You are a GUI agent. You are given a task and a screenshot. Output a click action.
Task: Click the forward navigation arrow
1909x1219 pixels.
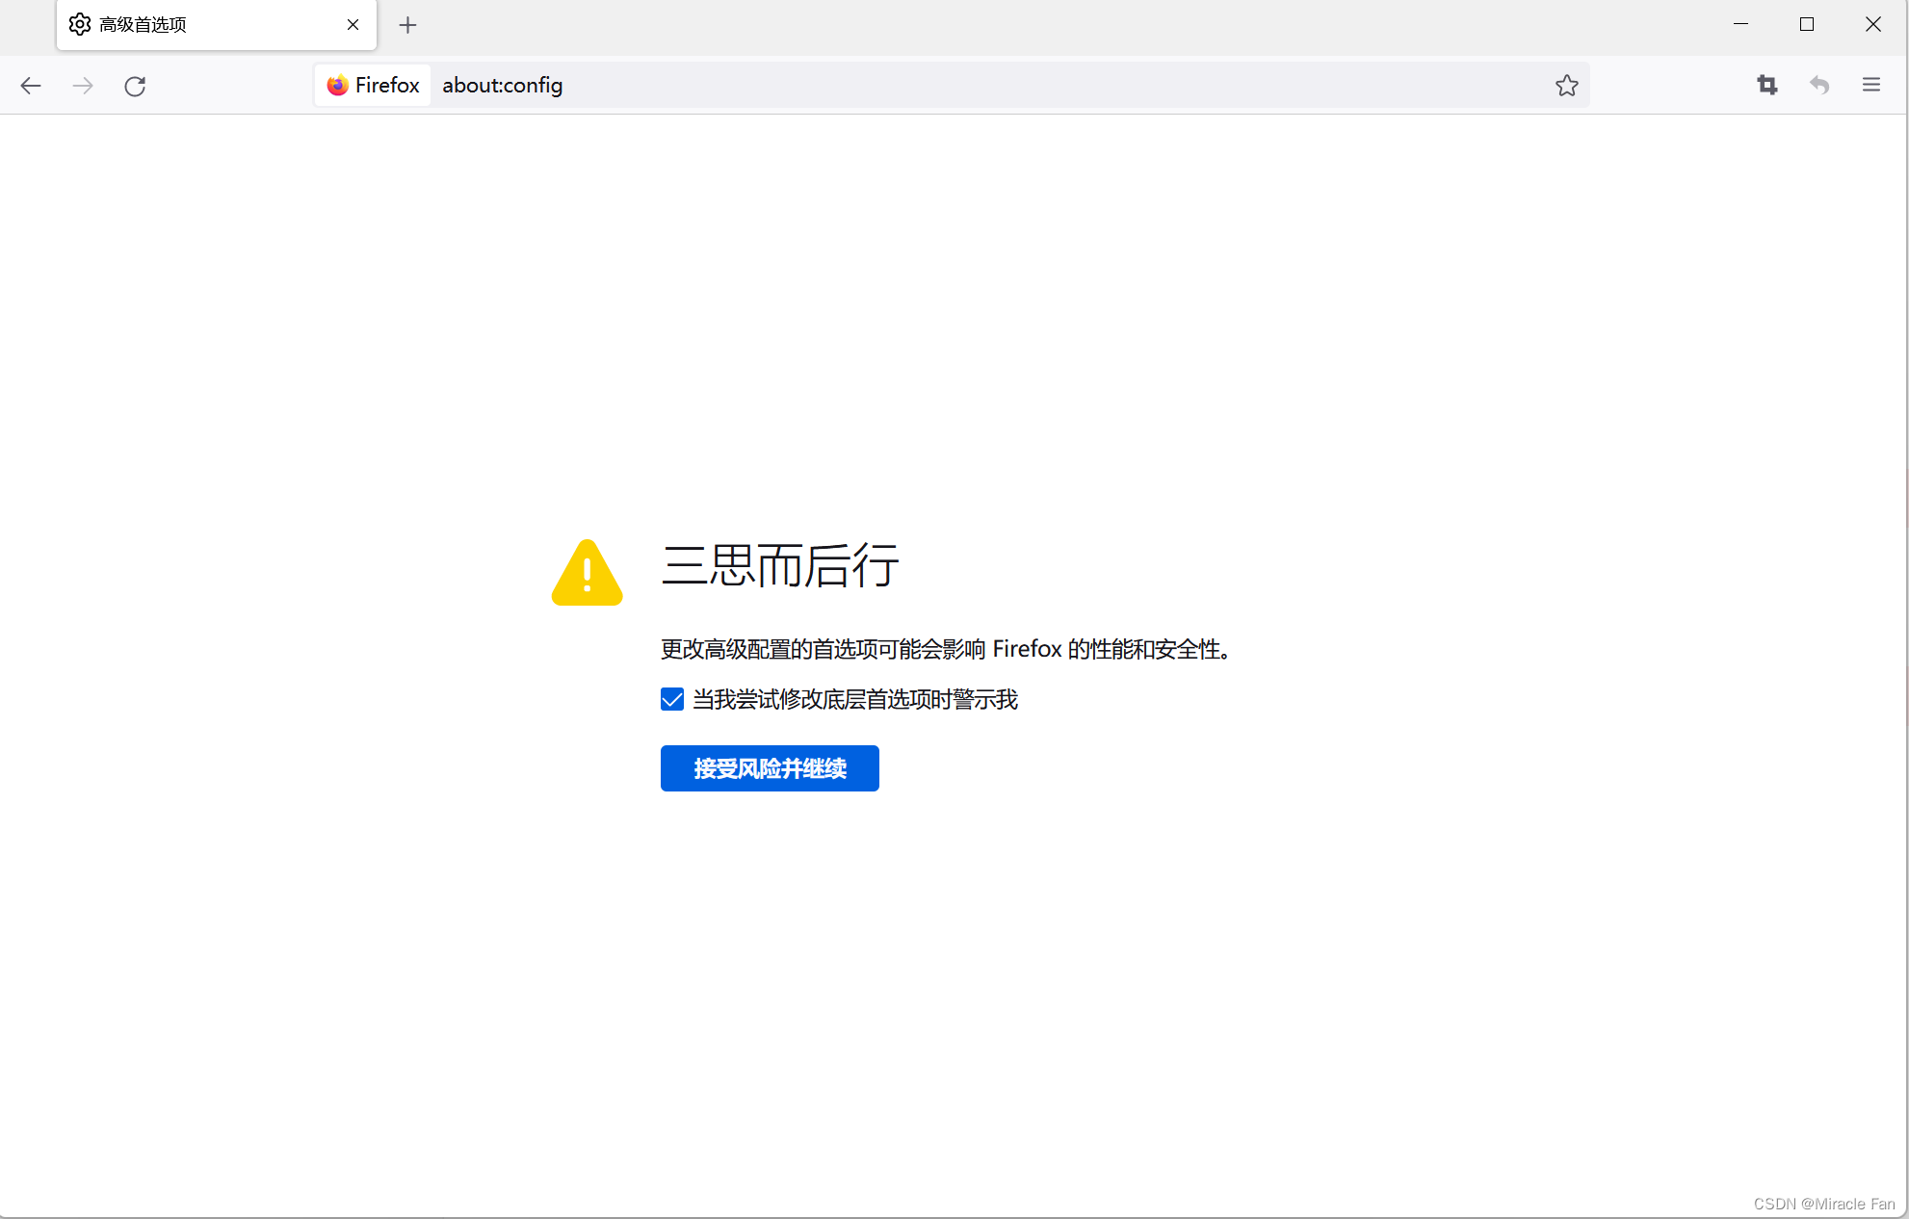point(83,86)
